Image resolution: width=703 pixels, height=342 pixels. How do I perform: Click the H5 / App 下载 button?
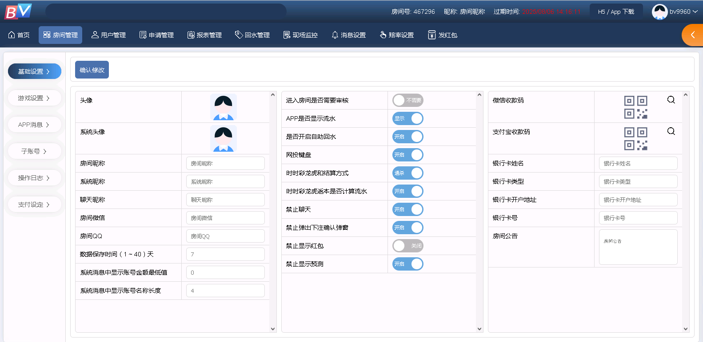(x=616, y=12)
